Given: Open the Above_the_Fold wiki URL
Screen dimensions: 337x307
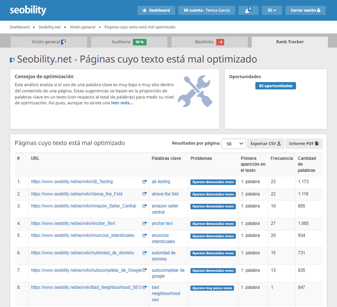Looking at the screenshot, I should tap(77, 194).
